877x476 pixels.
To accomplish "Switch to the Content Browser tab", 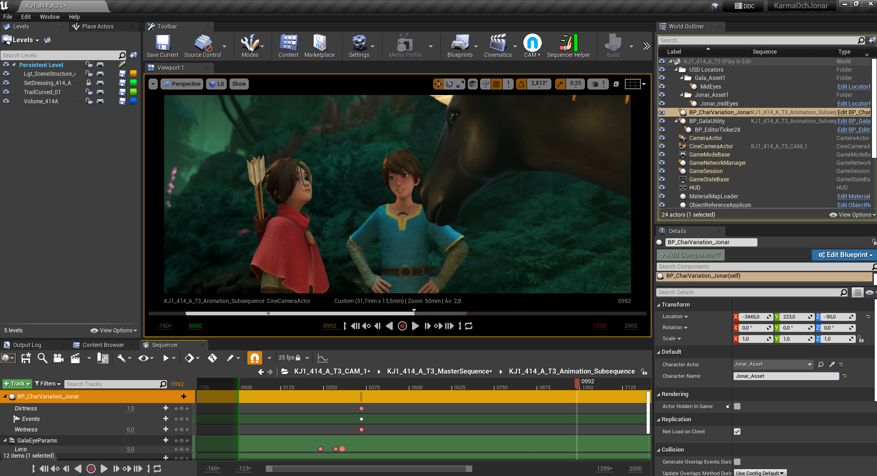I will click(x=103, y=345).
